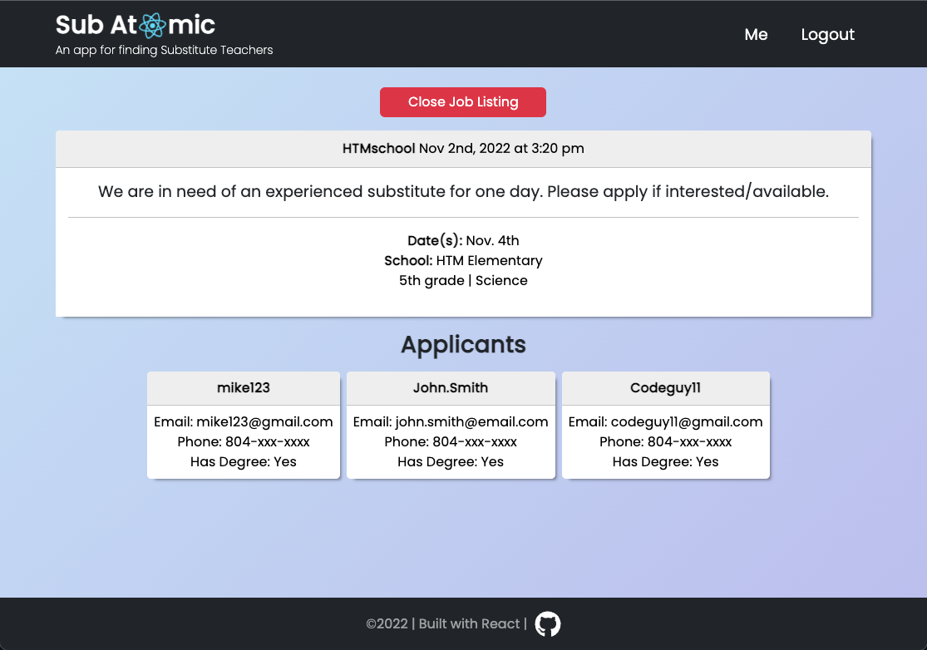Click the Applicants section heading
This screenshot has height=650, width=927.
coord(463,345)
